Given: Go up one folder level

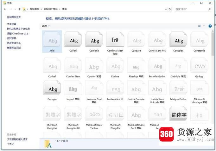Looking at the screenshot, I should click(x=19, y=9).
